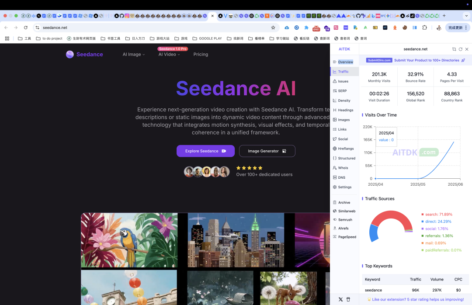Expand the AI Video menu
The image size is (472, 305).
(x=169, y=55)
